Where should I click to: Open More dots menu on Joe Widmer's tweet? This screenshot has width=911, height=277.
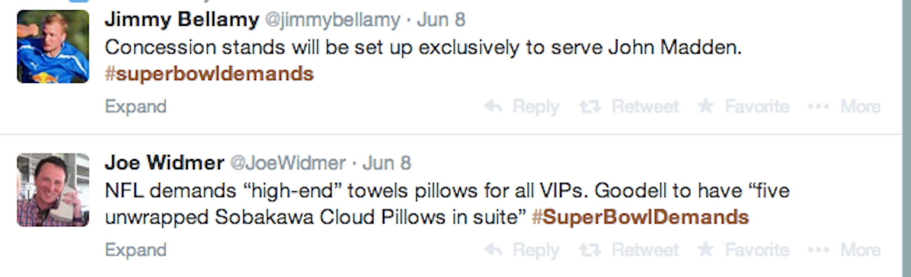818,250
